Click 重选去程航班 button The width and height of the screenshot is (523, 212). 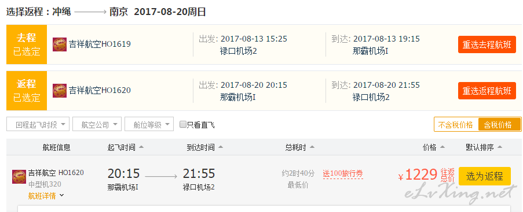[x=487, y=44]
